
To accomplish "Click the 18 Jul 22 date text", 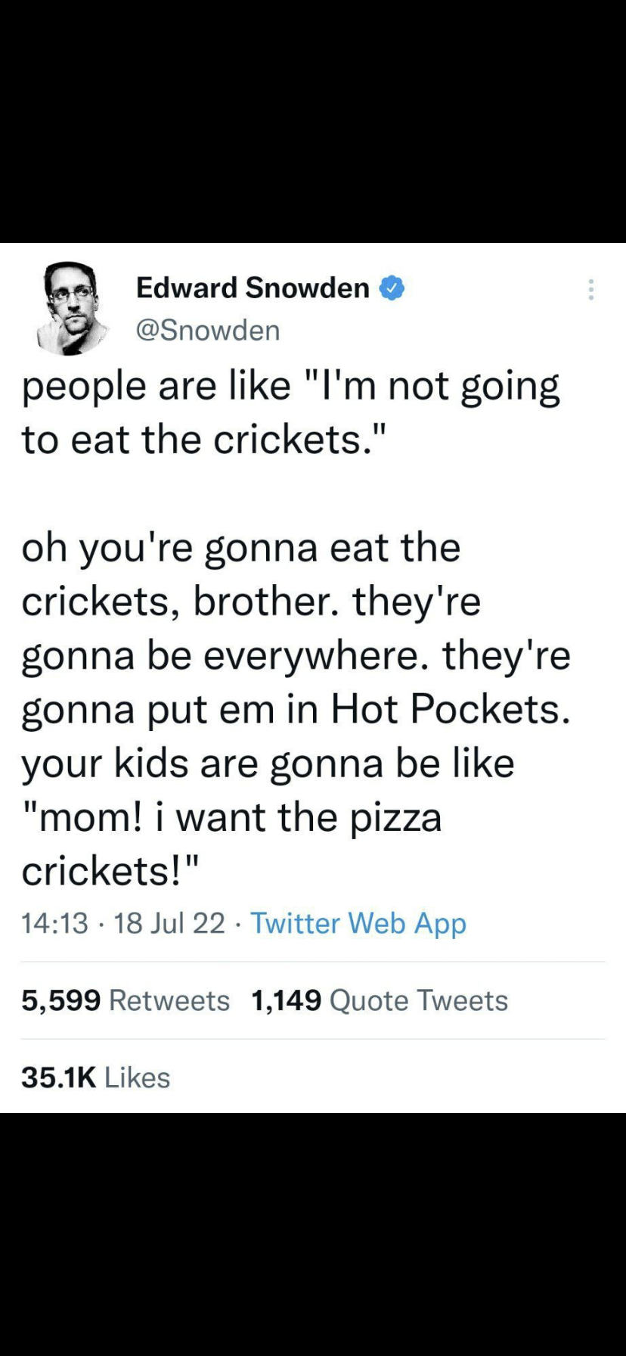I will click(169, 923).
